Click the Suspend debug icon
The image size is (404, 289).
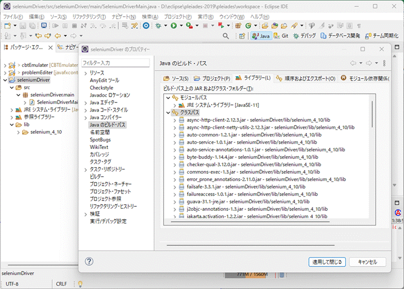click(65, 26)
